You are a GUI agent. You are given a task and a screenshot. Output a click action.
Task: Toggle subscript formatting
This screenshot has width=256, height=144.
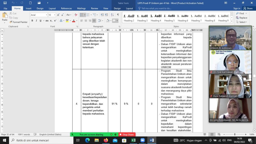[51, 20]
